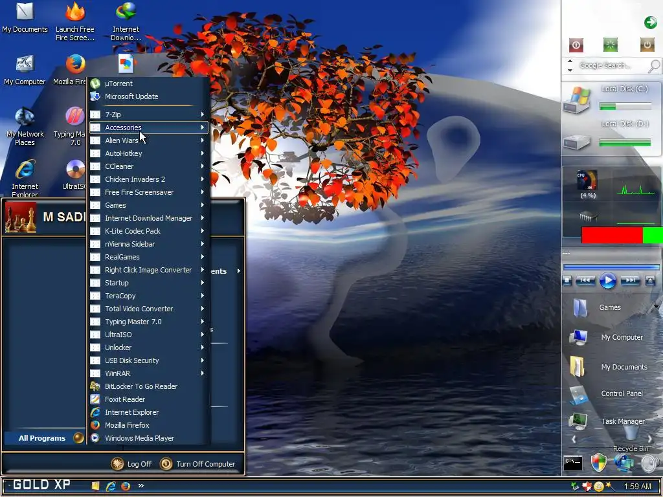Click the red security shield tray icon
The height and width of the screenshot is (497, 663).
[587, 487]
